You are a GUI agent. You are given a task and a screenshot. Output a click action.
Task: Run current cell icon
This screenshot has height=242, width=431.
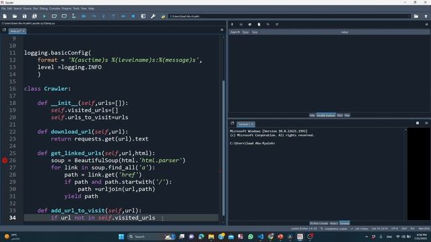[54, 16]
